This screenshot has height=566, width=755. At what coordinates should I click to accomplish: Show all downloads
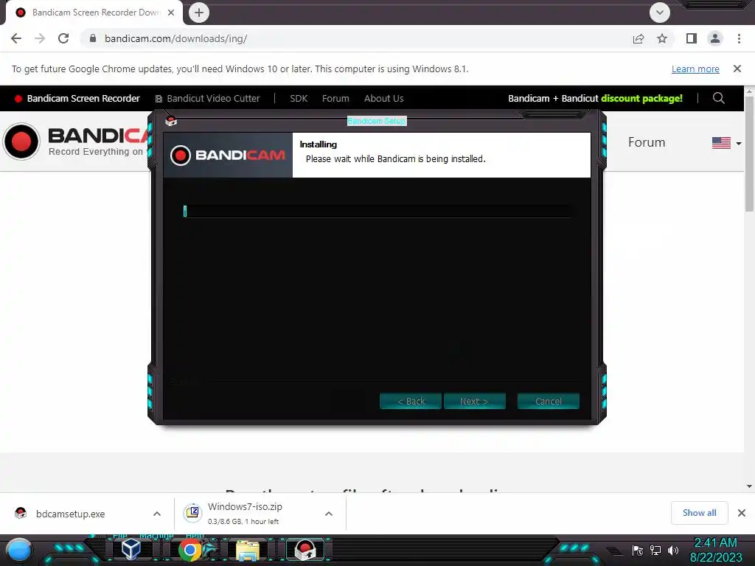coord(699,513)
